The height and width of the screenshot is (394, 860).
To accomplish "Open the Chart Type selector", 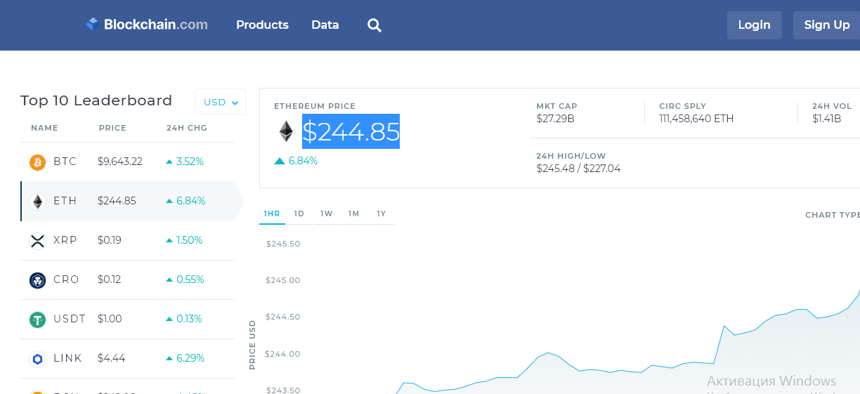I will point(833,215).
